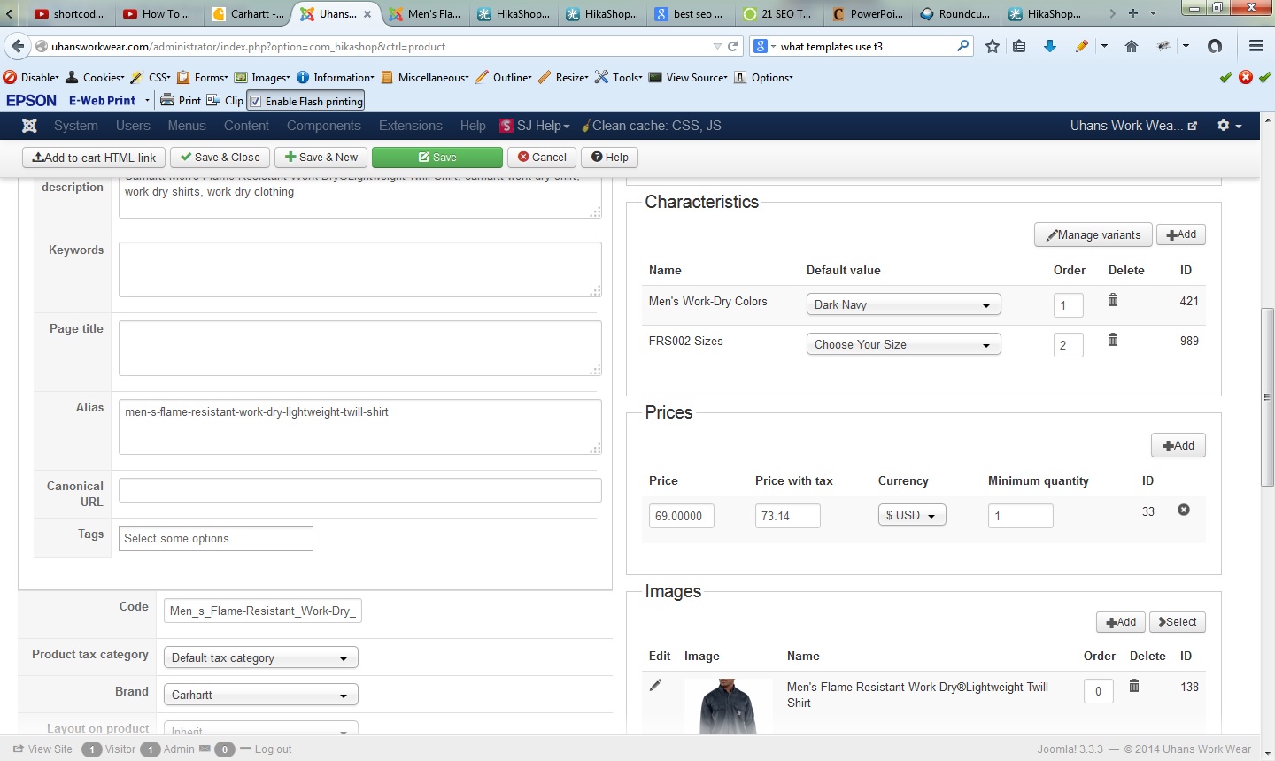Open the settings gear dropdown
Screen dimensions: 1275x761
pyautogui.click(x=1229, y=126)
